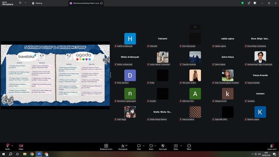Open the Chat panel

139,147
